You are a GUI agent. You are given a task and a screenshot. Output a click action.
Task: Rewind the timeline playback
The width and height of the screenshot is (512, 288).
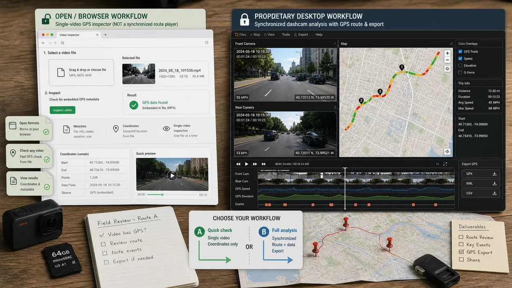pyautogui.click(x=238, y=164)
